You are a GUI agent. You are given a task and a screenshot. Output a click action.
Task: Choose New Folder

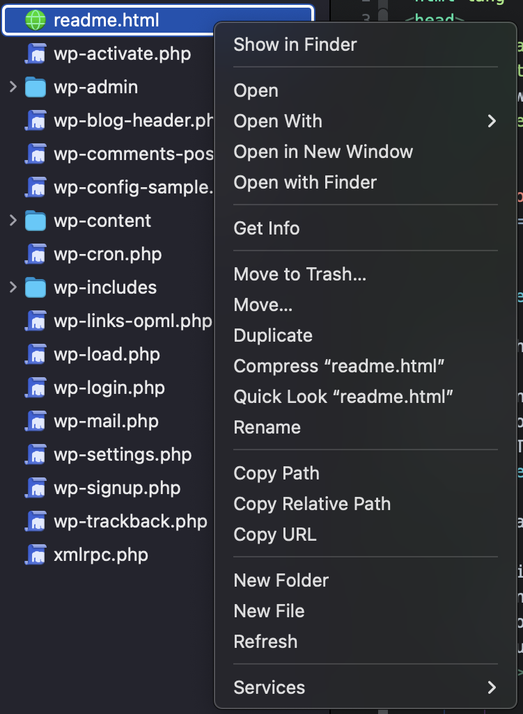tap(281, 580)
